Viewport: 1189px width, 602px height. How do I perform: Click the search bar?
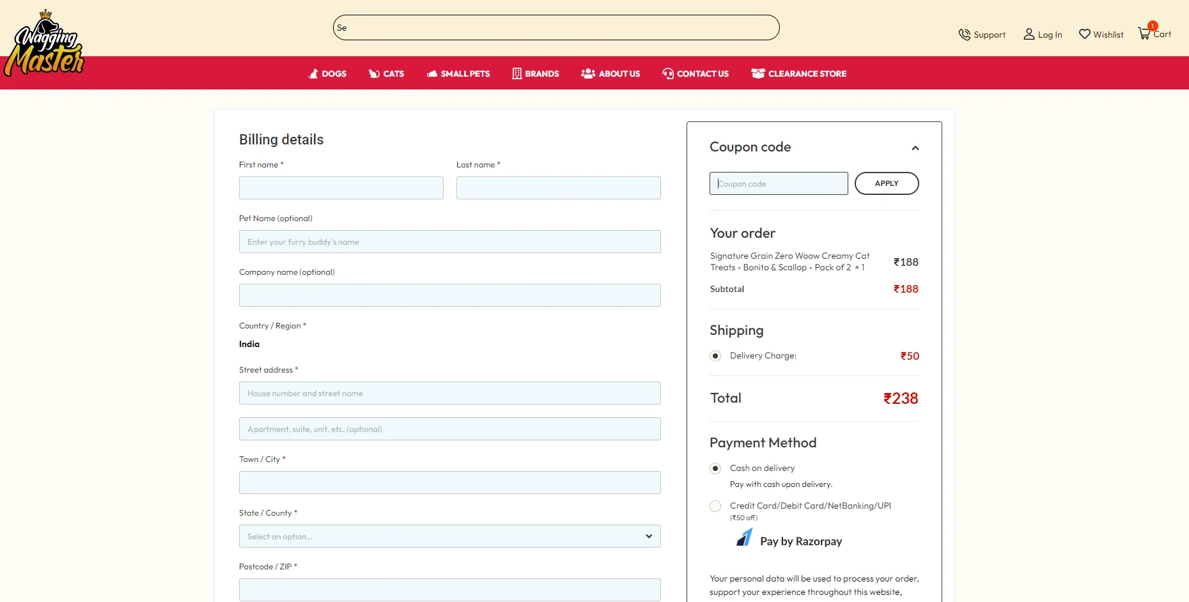[x=556, y=27]
